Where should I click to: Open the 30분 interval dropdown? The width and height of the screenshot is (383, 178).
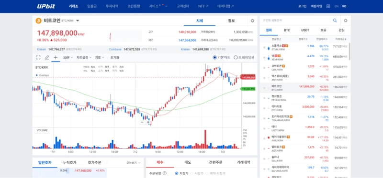tap(68, 57)
